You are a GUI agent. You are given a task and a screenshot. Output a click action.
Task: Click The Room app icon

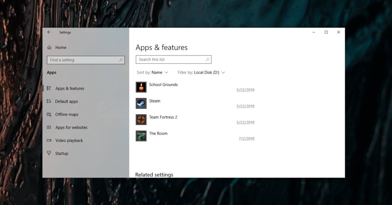141,136
